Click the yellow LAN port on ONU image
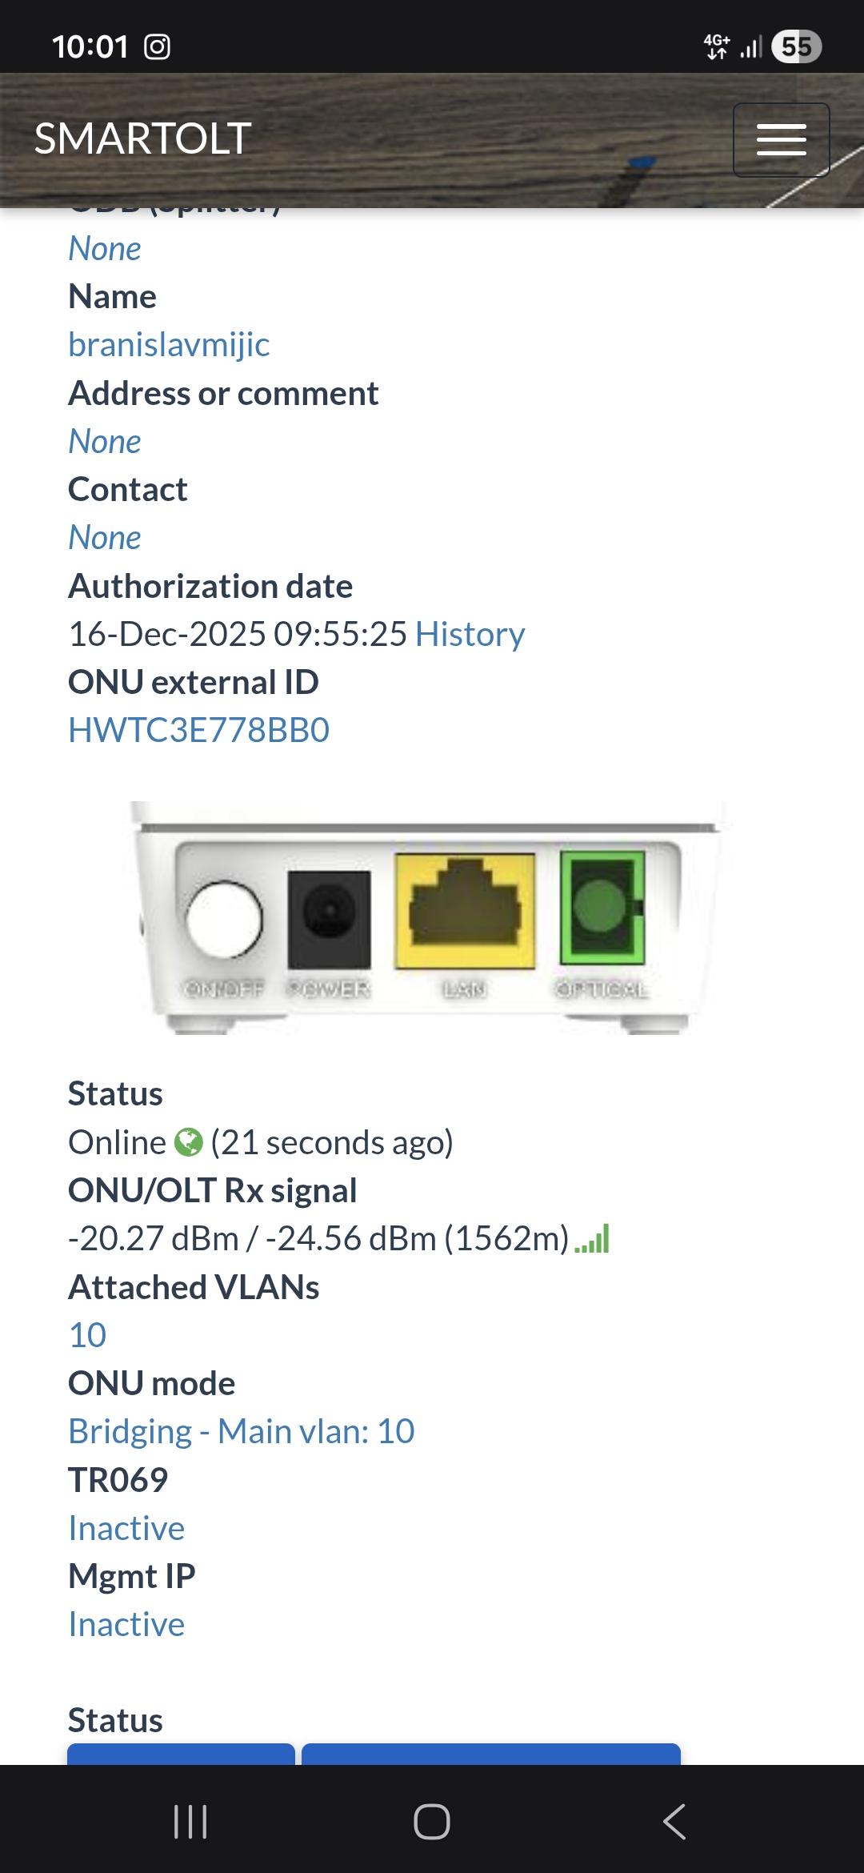This screenshot has height=1873, width=864. 465,911
